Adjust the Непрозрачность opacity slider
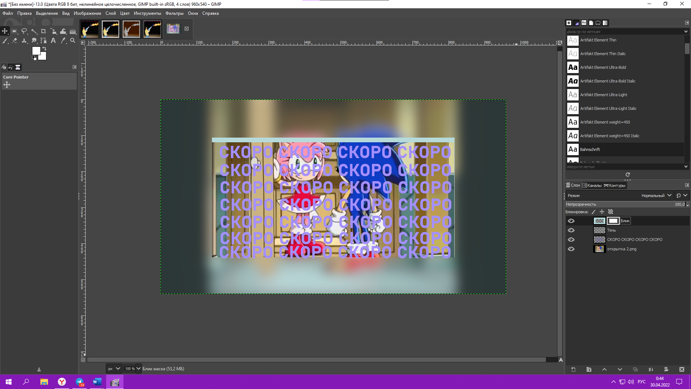 [625, 204]
